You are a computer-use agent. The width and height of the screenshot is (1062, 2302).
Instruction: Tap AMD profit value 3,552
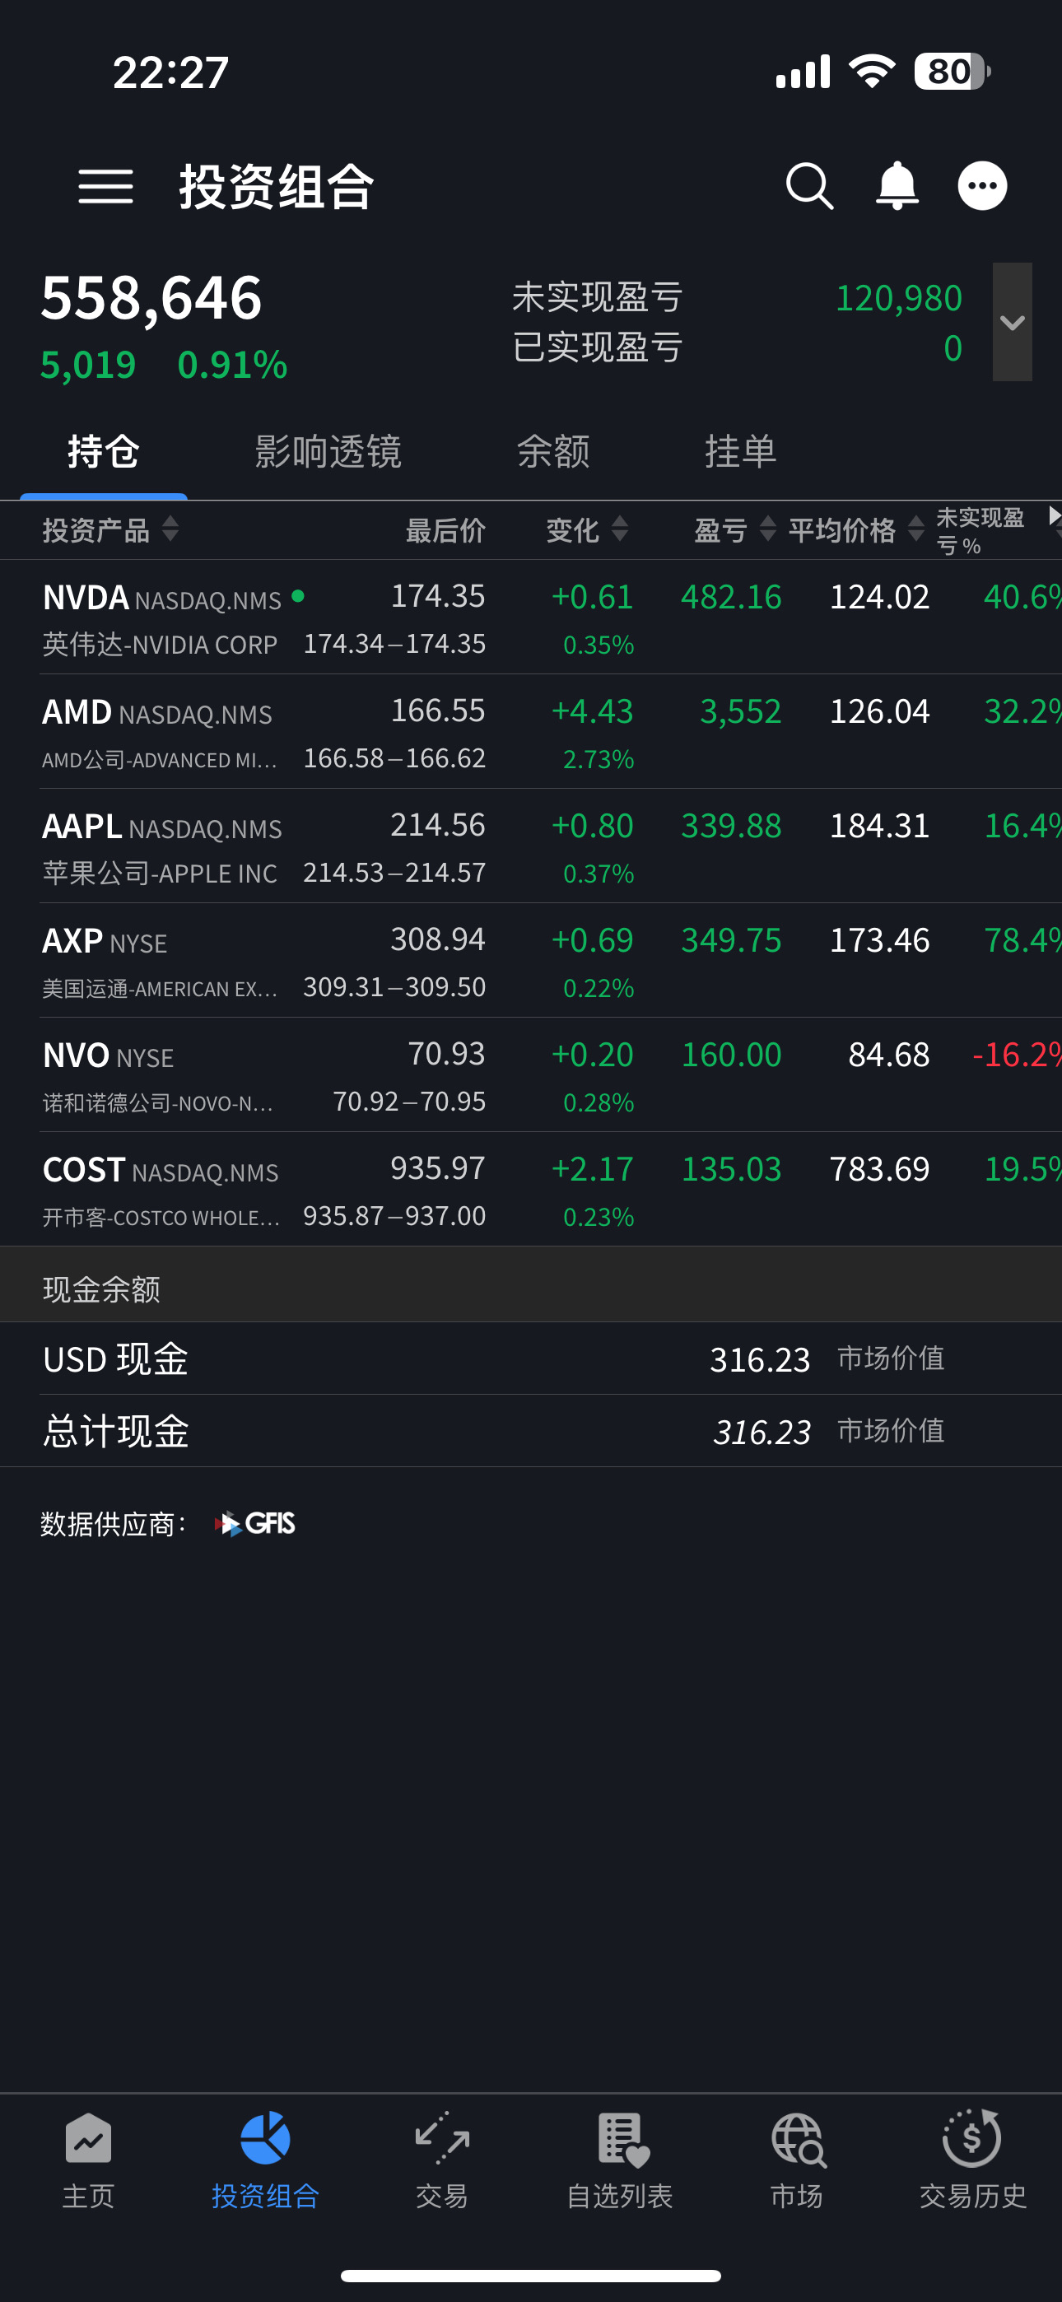tap(740, 711)
